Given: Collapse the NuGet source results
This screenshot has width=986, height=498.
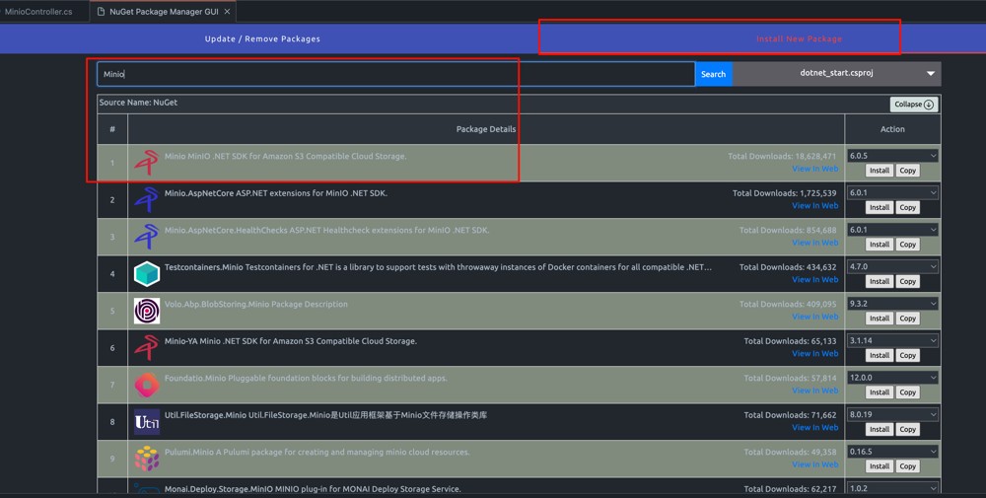Looking at the screenshot, I should [913, 105].
